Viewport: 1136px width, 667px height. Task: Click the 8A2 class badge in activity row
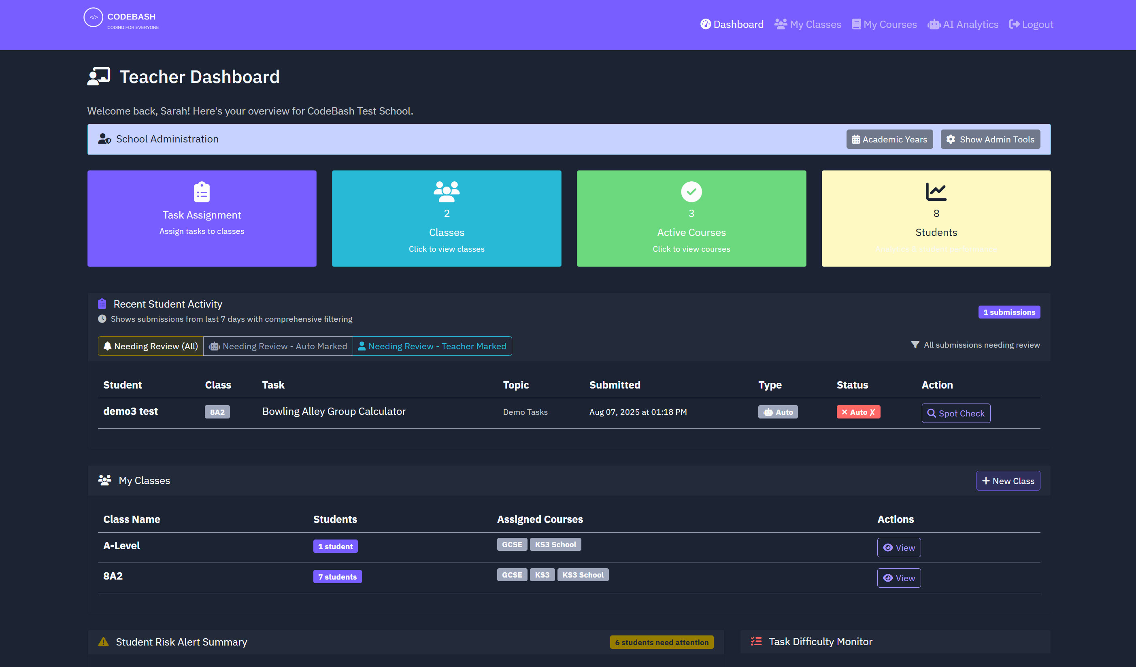coord(217,412)
